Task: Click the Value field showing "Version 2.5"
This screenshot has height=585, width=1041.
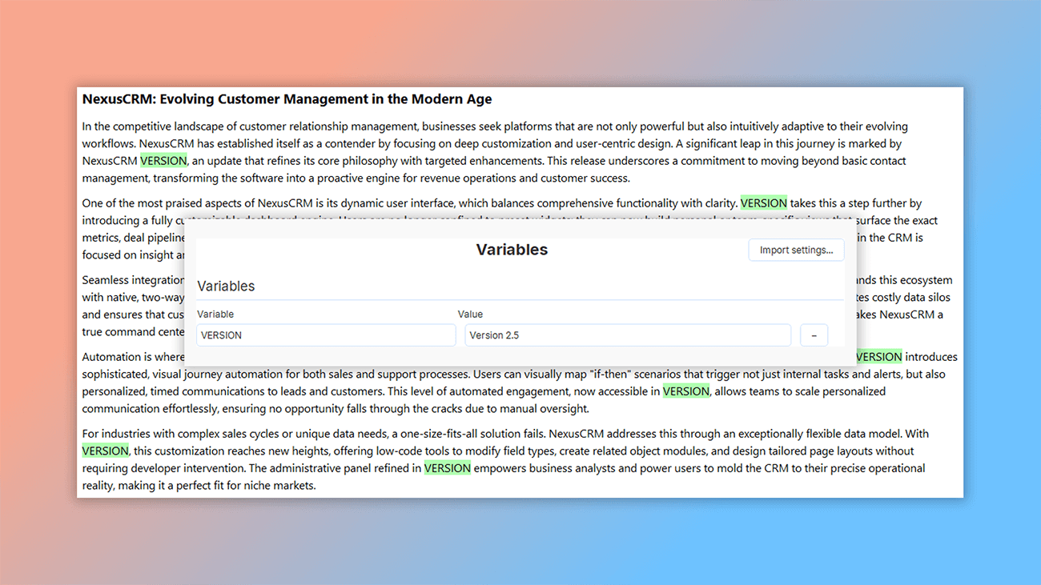Action: coord(627,335)
